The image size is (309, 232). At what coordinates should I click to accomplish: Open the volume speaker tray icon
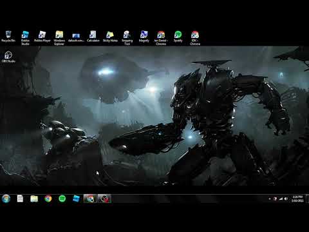click(286, 199)
